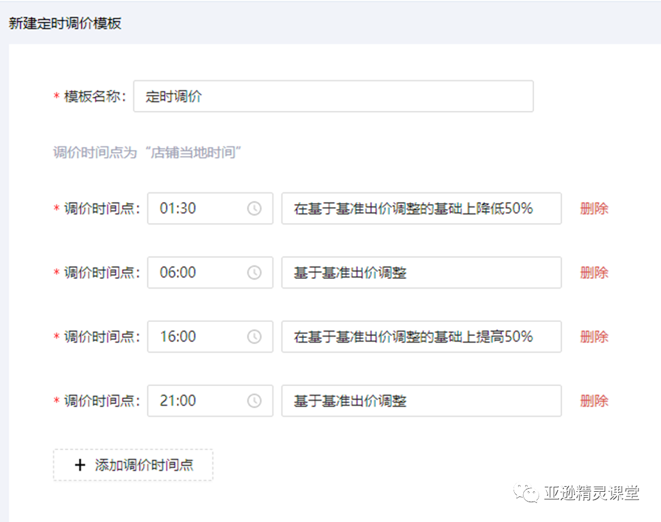The height and width of the screenshot is (522, 661).
Task: Click the 16:00 time input field
Action: click(x=199, y=337)
